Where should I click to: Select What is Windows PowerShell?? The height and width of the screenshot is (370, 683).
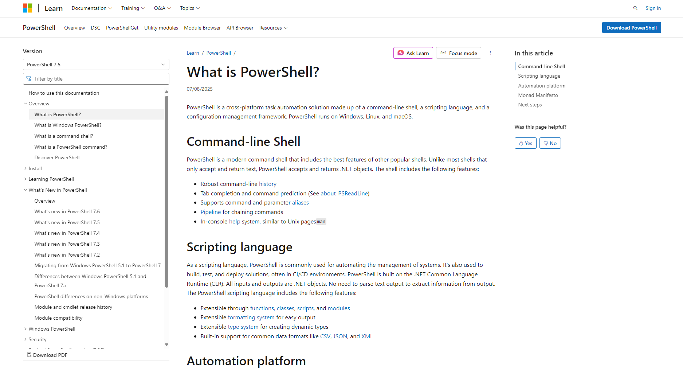[x=68, y=125]
